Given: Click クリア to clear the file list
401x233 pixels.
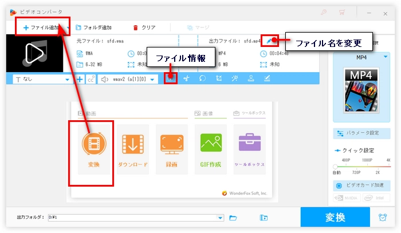Looking at the screenshot, I should (x=144, y=27).
